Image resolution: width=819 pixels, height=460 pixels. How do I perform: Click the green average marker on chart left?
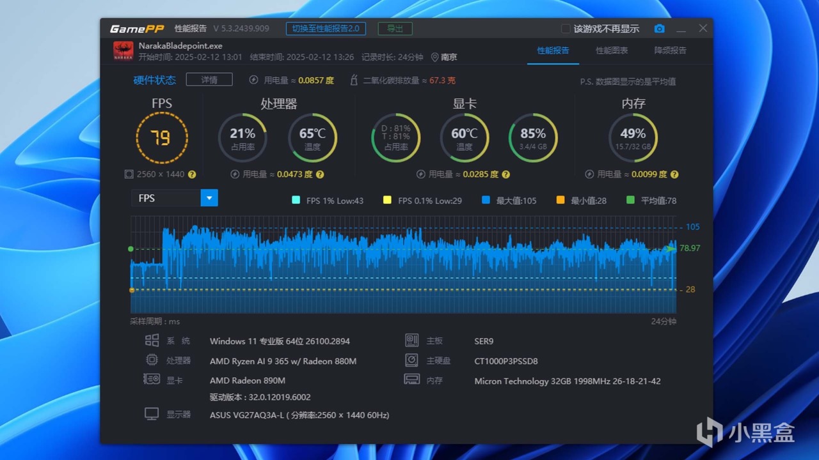coord(131,249)
